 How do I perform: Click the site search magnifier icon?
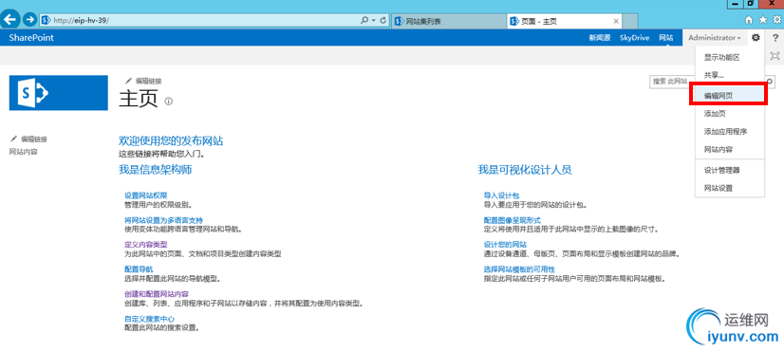click(770, 81)
